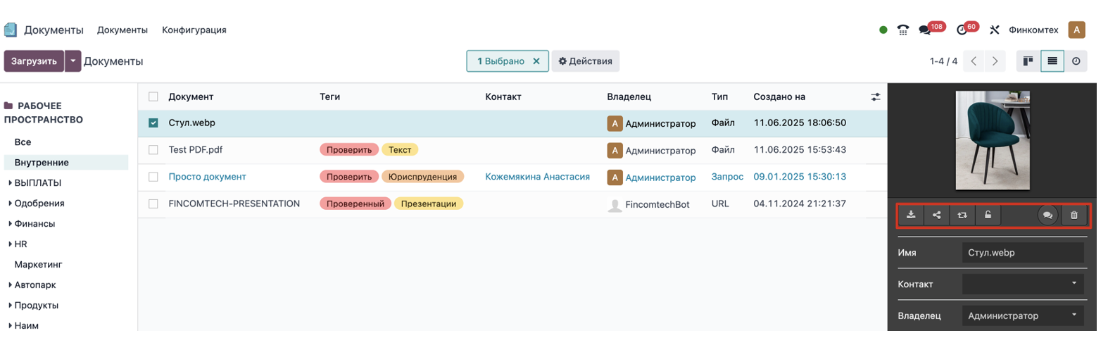Toggle the select-all checkbox in table header
The height and width of the screenshot is (338, 1108).
point(153,97)
